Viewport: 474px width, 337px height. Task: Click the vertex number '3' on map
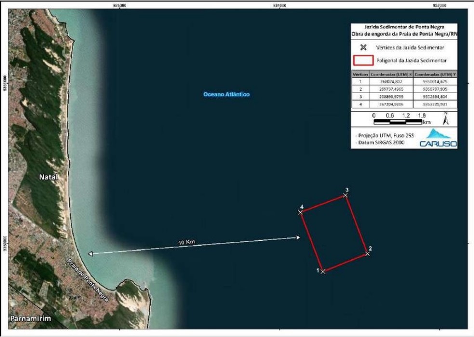[347, 190]
